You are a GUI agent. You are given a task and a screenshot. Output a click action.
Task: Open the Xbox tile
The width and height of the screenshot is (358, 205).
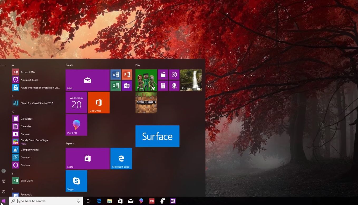[146, 80]
